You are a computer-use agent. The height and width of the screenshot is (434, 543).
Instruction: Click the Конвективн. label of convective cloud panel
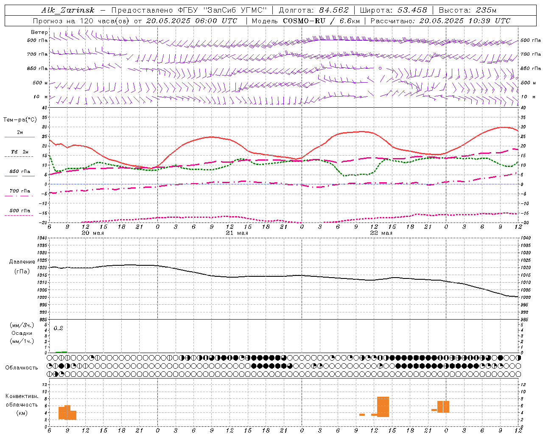tap(22, 396)
